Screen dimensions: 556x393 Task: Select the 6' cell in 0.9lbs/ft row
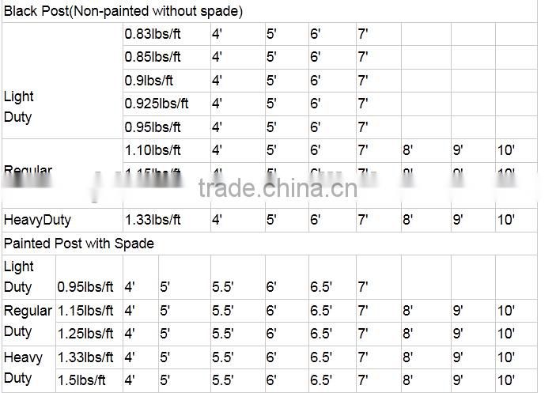tap(315, 80)
